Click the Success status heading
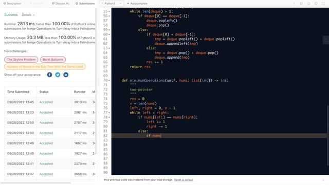 (11, 15)
